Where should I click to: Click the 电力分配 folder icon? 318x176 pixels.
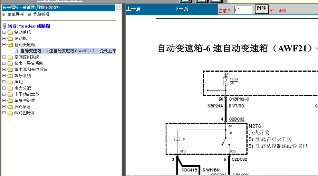click(10, 88)
